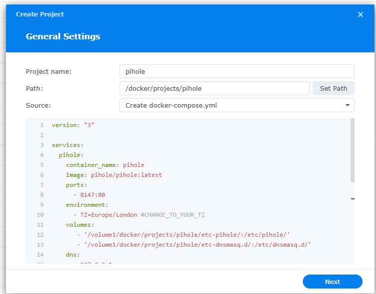Click the environment: key in the editor

pyautogui.click(x=87, y=205)
